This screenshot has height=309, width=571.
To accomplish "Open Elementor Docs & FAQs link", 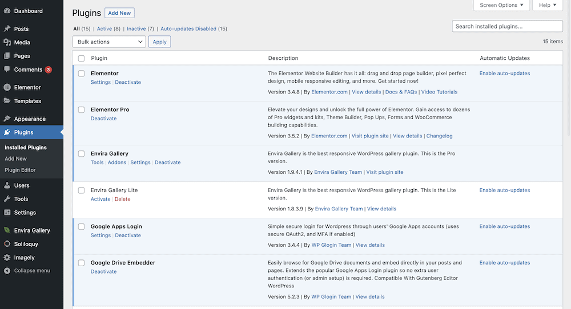I will 401,92.
